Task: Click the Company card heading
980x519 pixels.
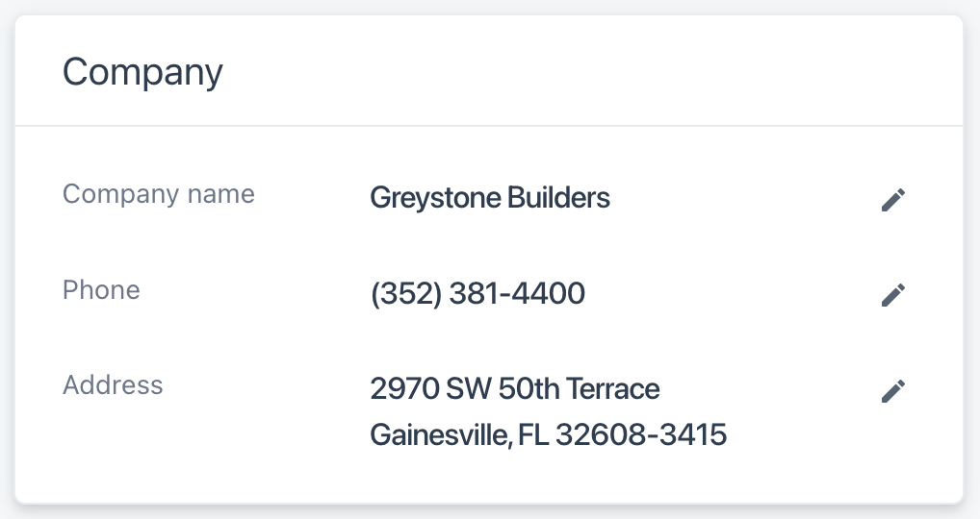Action: (142, 72)
